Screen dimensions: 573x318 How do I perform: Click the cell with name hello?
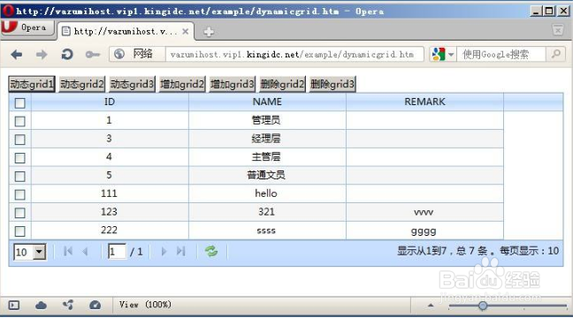click(267, 193)
